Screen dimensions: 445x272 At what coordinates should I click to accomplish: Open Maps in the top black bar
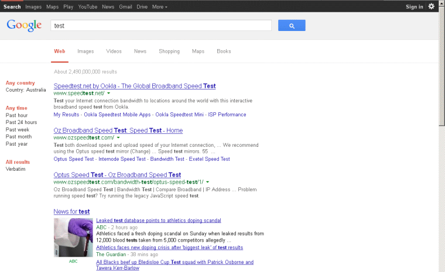click(53, 7)
